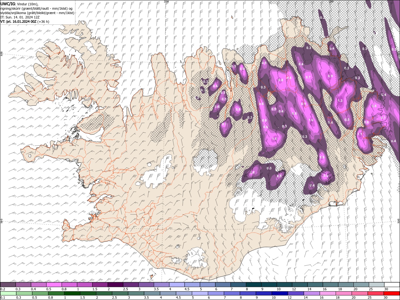The height and width of the screenshot is (300, 400).
Task: Click the '1.3' precipitation value on the map
Action: coord(340,101)
